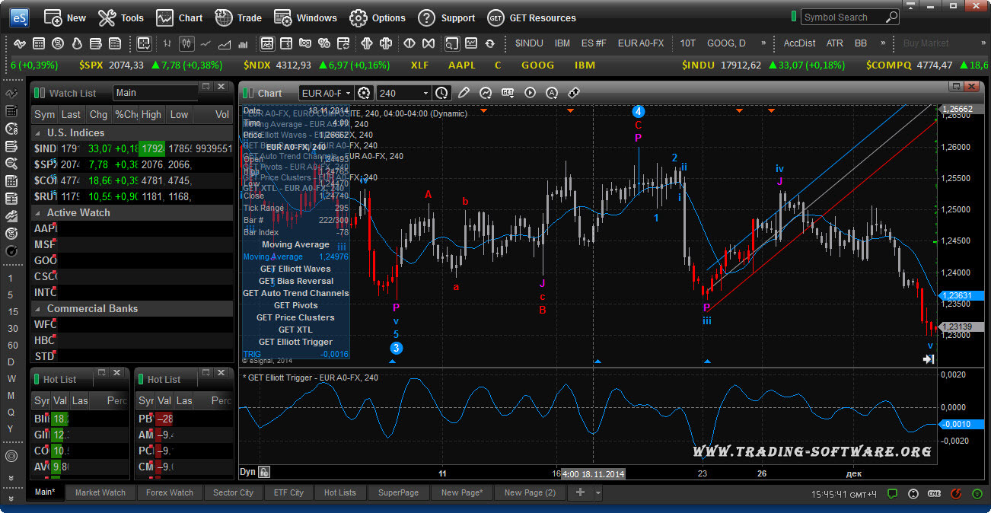This screenshot has width=991, height=513.
Task: Select the candlestick chart type icon
Action: click(186, 43)
